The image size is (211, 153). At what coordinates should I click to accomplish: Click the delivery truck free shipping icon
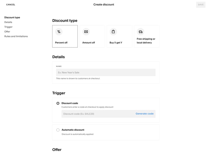[141, 32]
